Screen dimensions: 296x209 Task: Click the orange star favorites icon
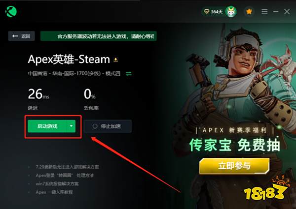249,12
